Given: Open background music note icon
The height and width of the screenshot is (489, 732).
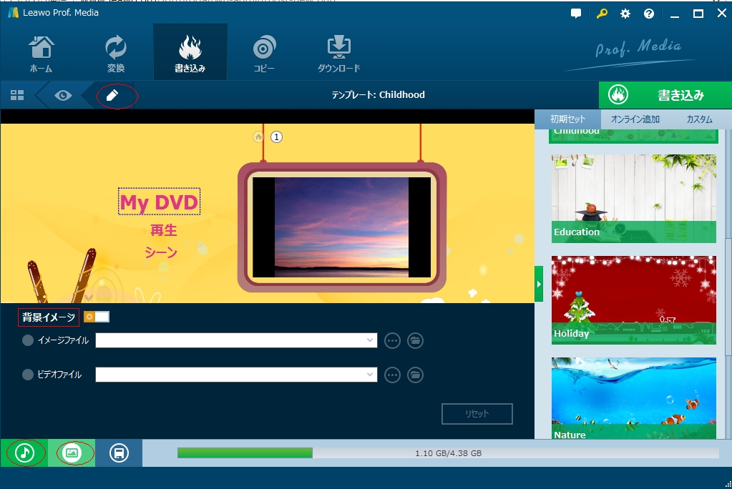Looking at the screenshot, I should 24,453.
